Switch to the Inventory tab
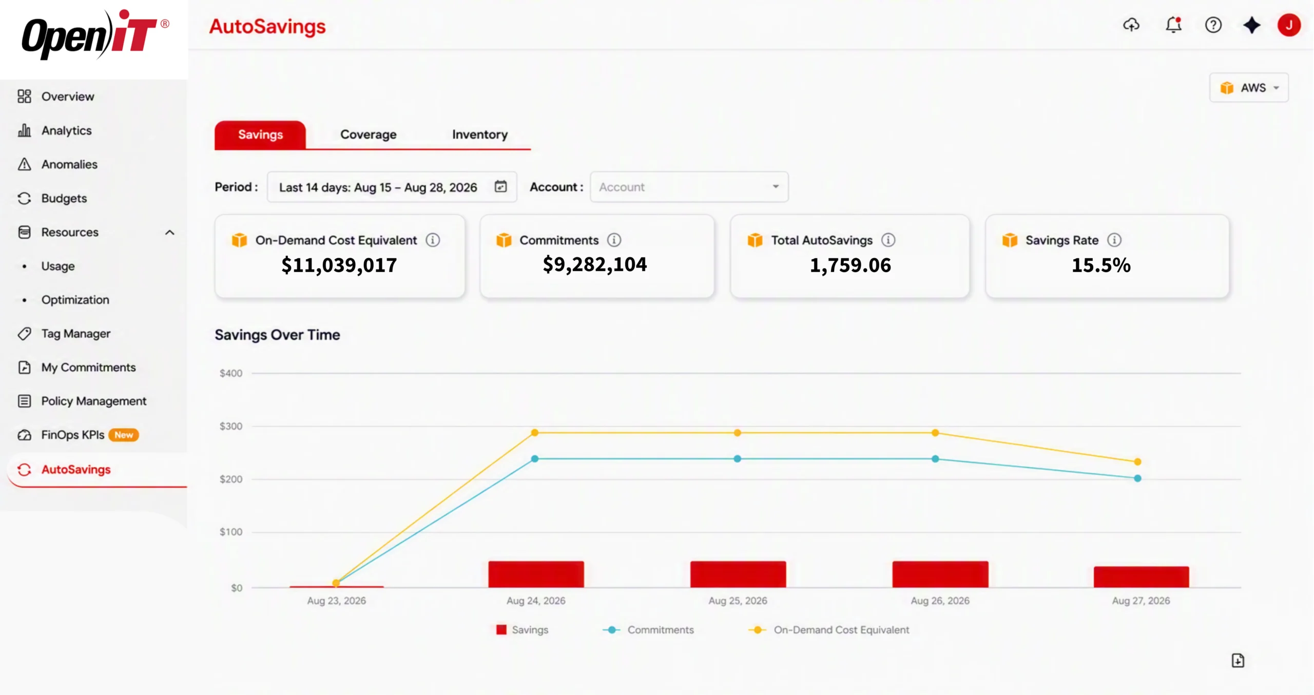Screen dimensions: 1314x695 [480, 134]
